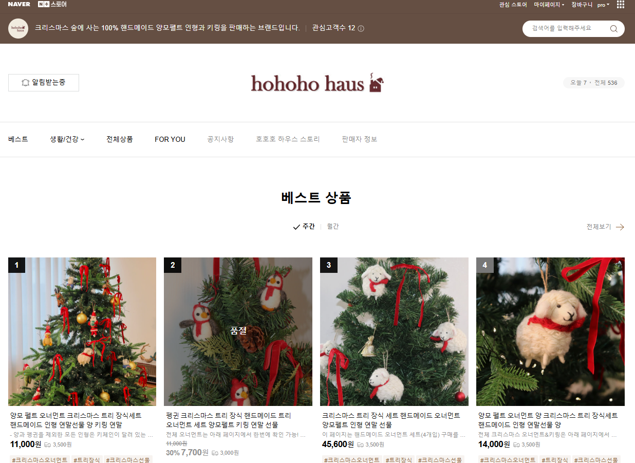Image resolution: width=635 pixels, height=463 pixels.
Task: Expand the 생활/건강 category dropdown
Action: [67, 139]
